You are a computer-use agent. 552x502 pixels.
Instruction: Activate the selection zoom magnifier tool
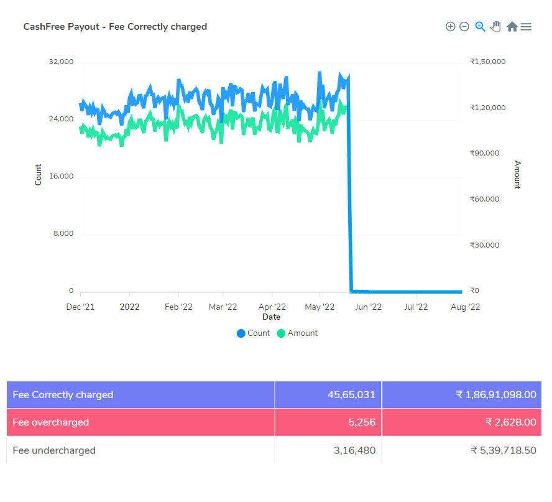click(x=480, y=27)
